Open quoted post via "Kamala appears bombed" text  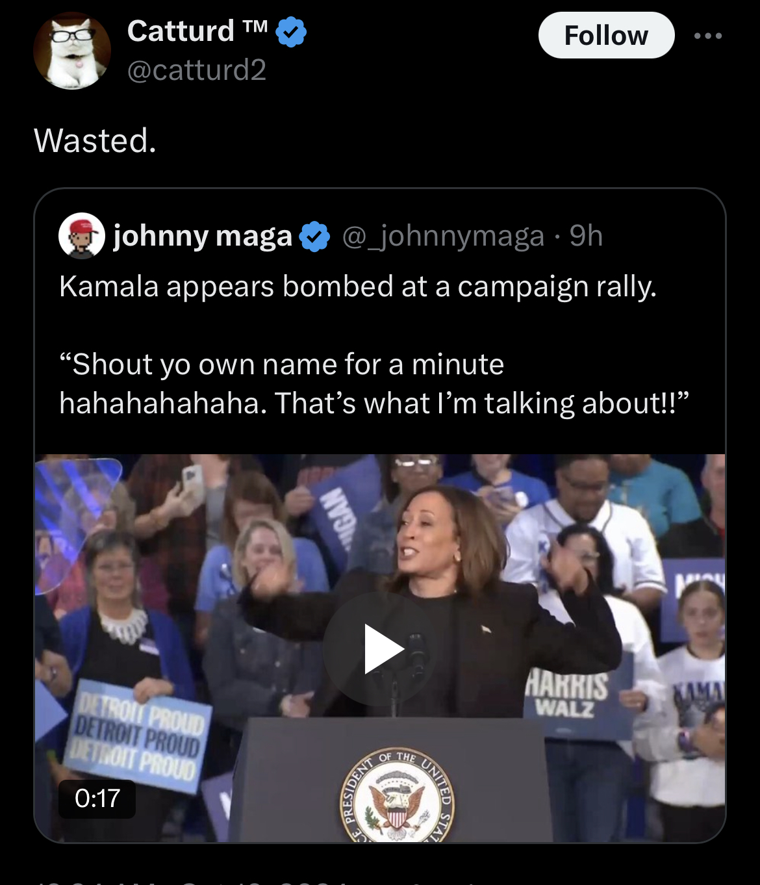point(357,287)
